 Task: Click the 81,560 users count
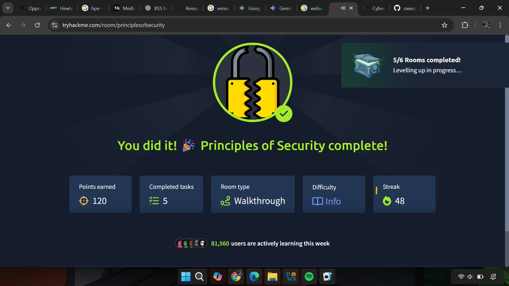pyautogui.click(x=220, y=243)
